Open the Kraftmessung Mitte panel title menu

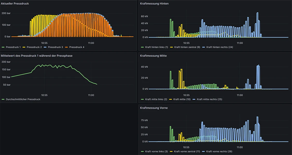tap(153, 56)
